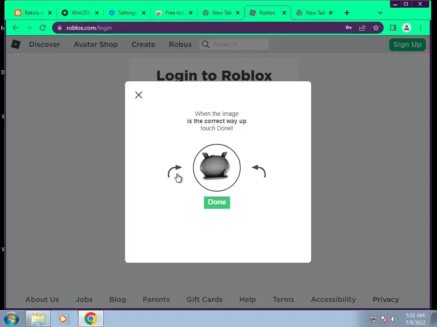Click the Sign Up button
Screen dimensions: 437x327
[x=407, y=44]
